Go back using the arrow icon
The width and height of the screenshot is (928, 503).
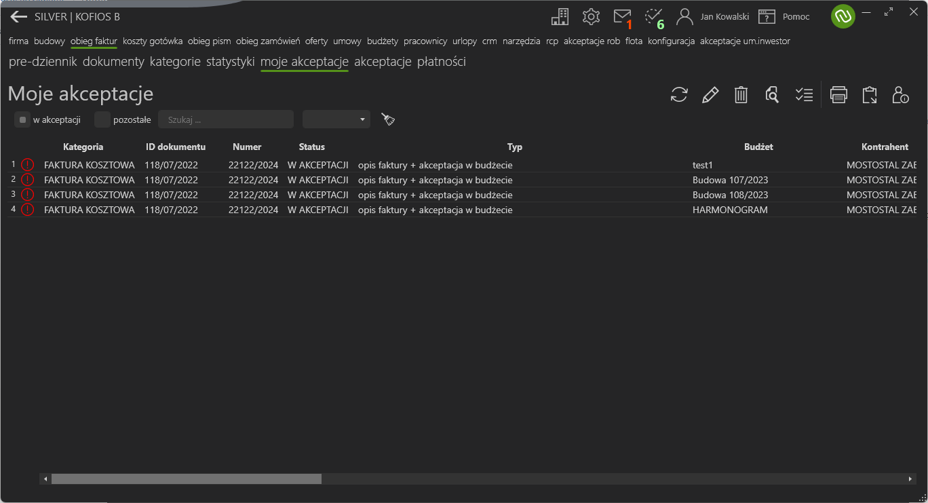tap(18, 17)
